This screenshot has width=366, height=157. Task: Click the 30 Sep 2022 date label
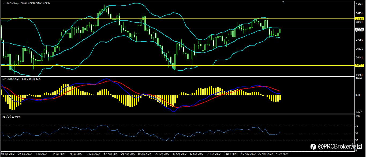179,154
